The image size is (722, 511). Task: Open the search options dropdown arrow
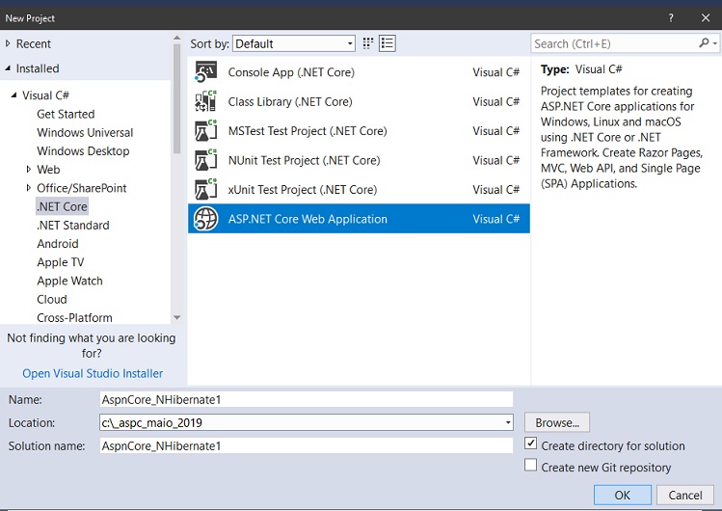pos(714,43)
